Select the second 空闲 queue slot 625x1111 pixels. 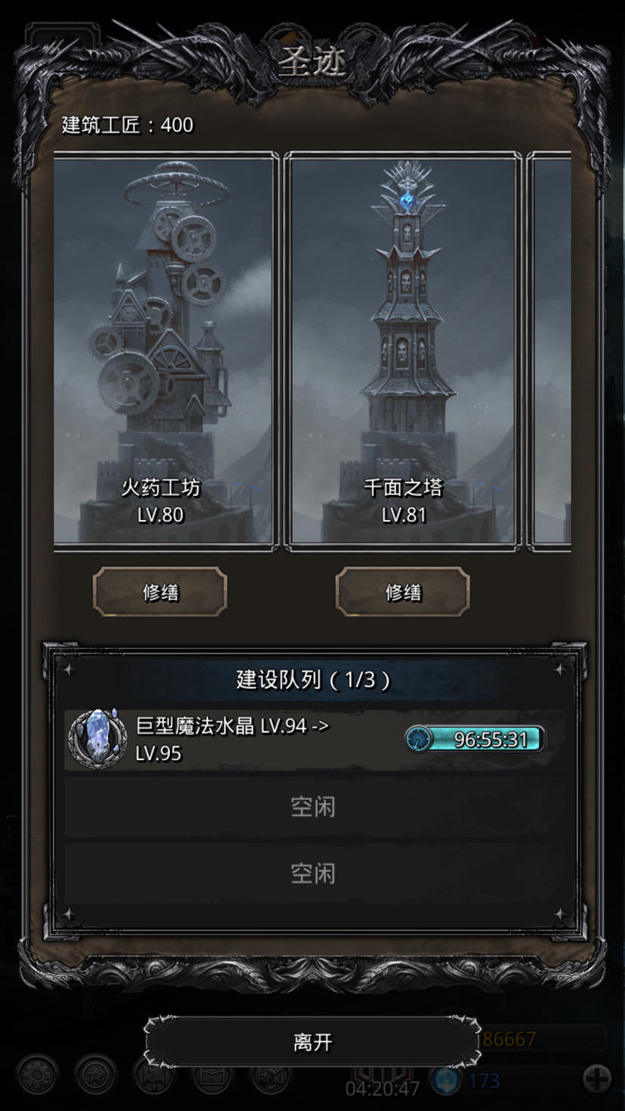coord(312,873)
